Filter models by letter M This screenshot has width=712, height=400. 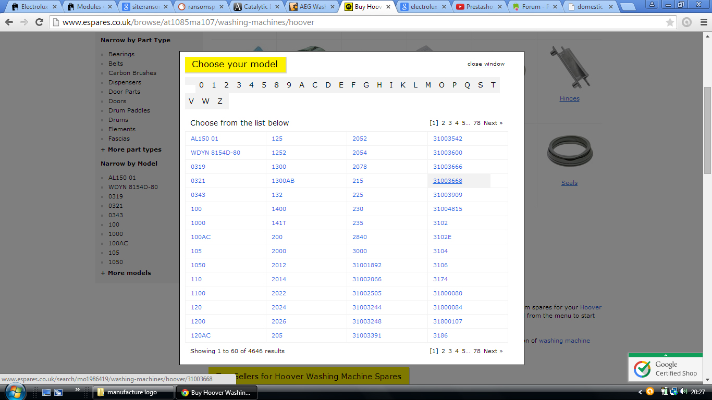pyautogui.click(x=428, y=85)
